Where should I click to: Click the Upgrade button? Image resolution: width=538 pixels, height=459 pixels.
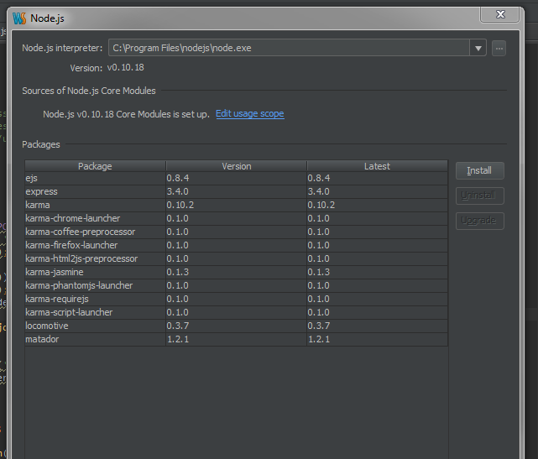pyautogui.click(x=480, y=221)
